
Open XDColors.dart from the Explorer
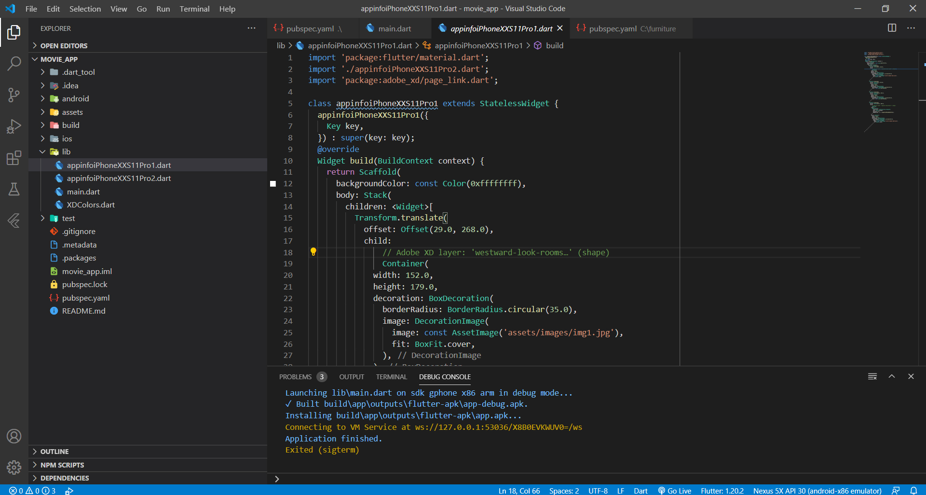[90, 205]
